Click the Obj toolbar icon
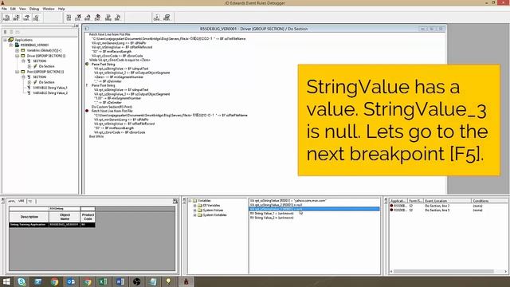510x287 pixels. click(x=36, y=18)
